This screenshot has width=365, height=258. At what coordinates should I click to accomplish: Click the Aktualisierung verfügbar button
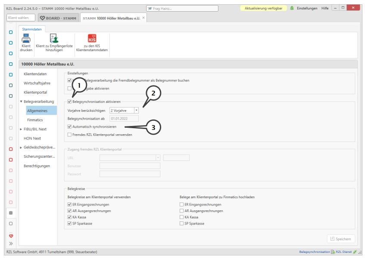(263, 8)
